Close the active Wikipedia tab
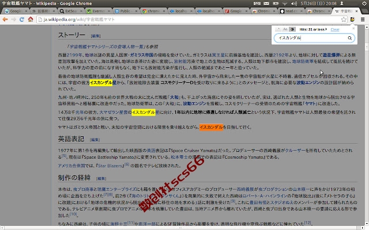The width and height of the screenshot is (369, 230). click(x=356, y=11)
